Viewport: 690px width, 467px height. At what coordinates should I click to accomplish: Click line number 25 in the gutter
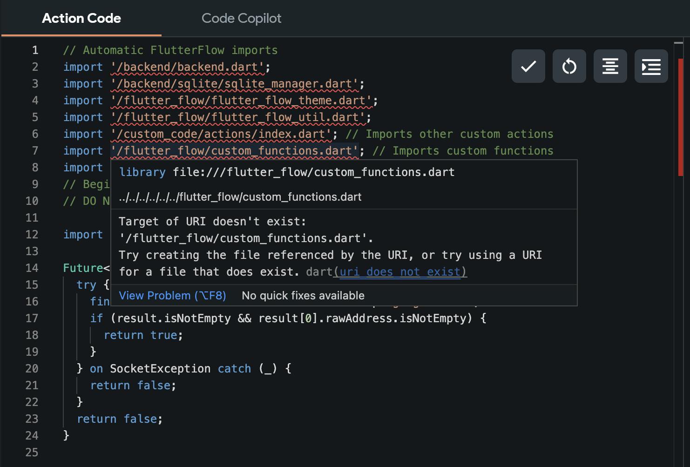[32, 453]
